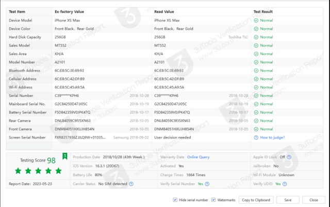
Task: Click the check icon in Wi-Fi Address row
Action: click(x=256, y=87)
